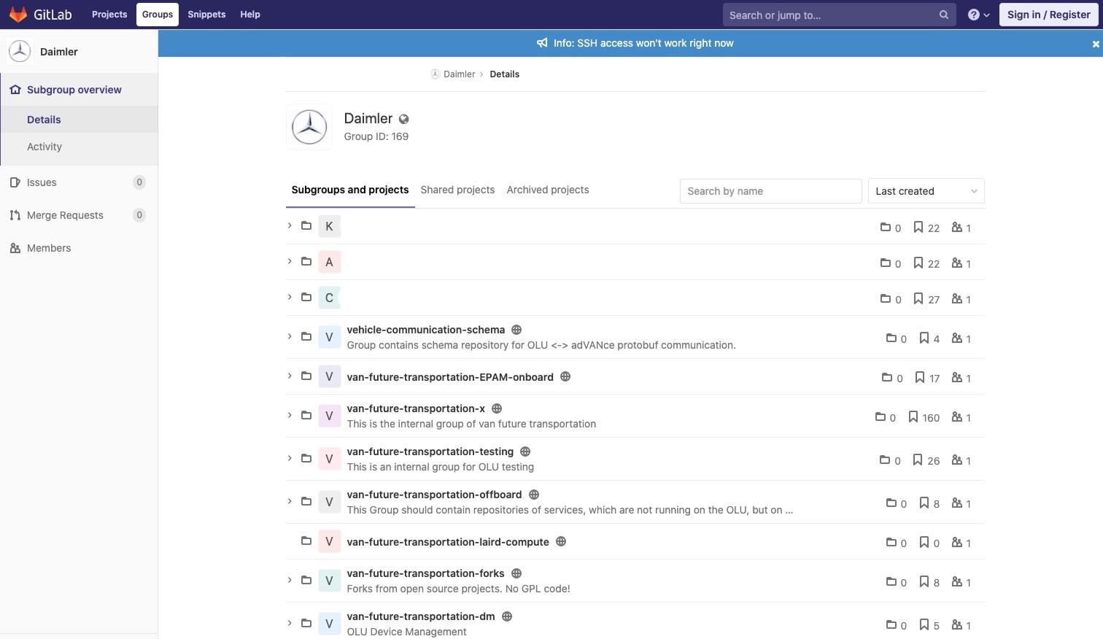Click the Search by name filter field
The image size is (1103, 639).
[x=770, y=191]
